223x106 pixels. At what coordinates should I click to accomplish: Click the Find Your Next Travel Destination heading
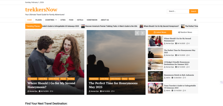pos(46,104)
